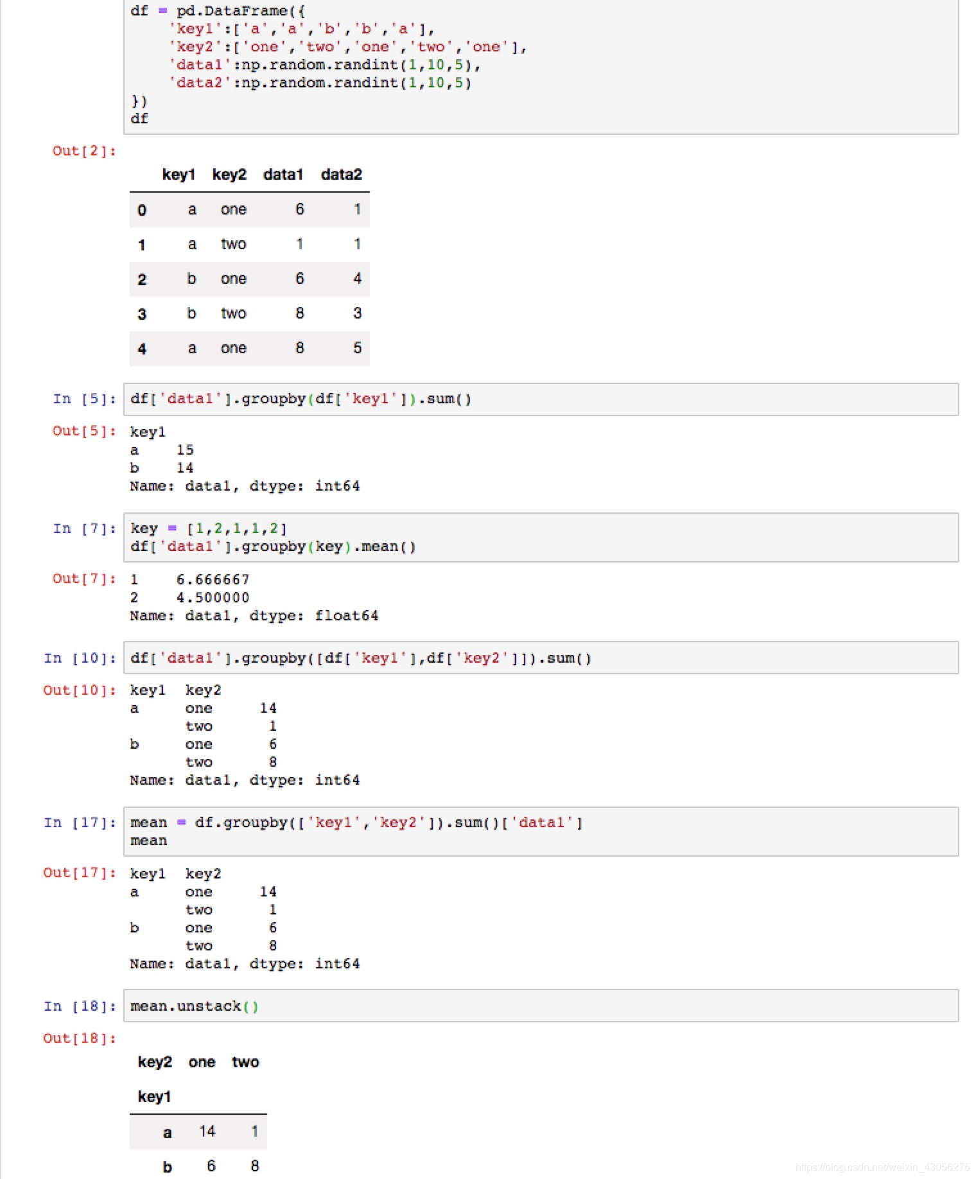
Task: Click value 14 in unstacked table
Action: 207,1131
